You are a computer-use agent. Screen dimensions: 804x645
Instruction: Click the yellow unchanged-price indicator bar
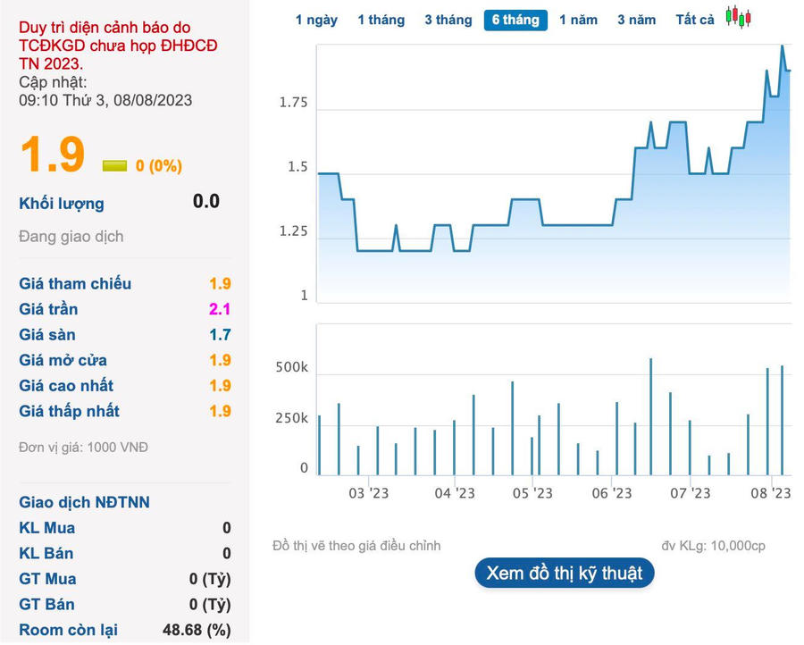point(114,165)
